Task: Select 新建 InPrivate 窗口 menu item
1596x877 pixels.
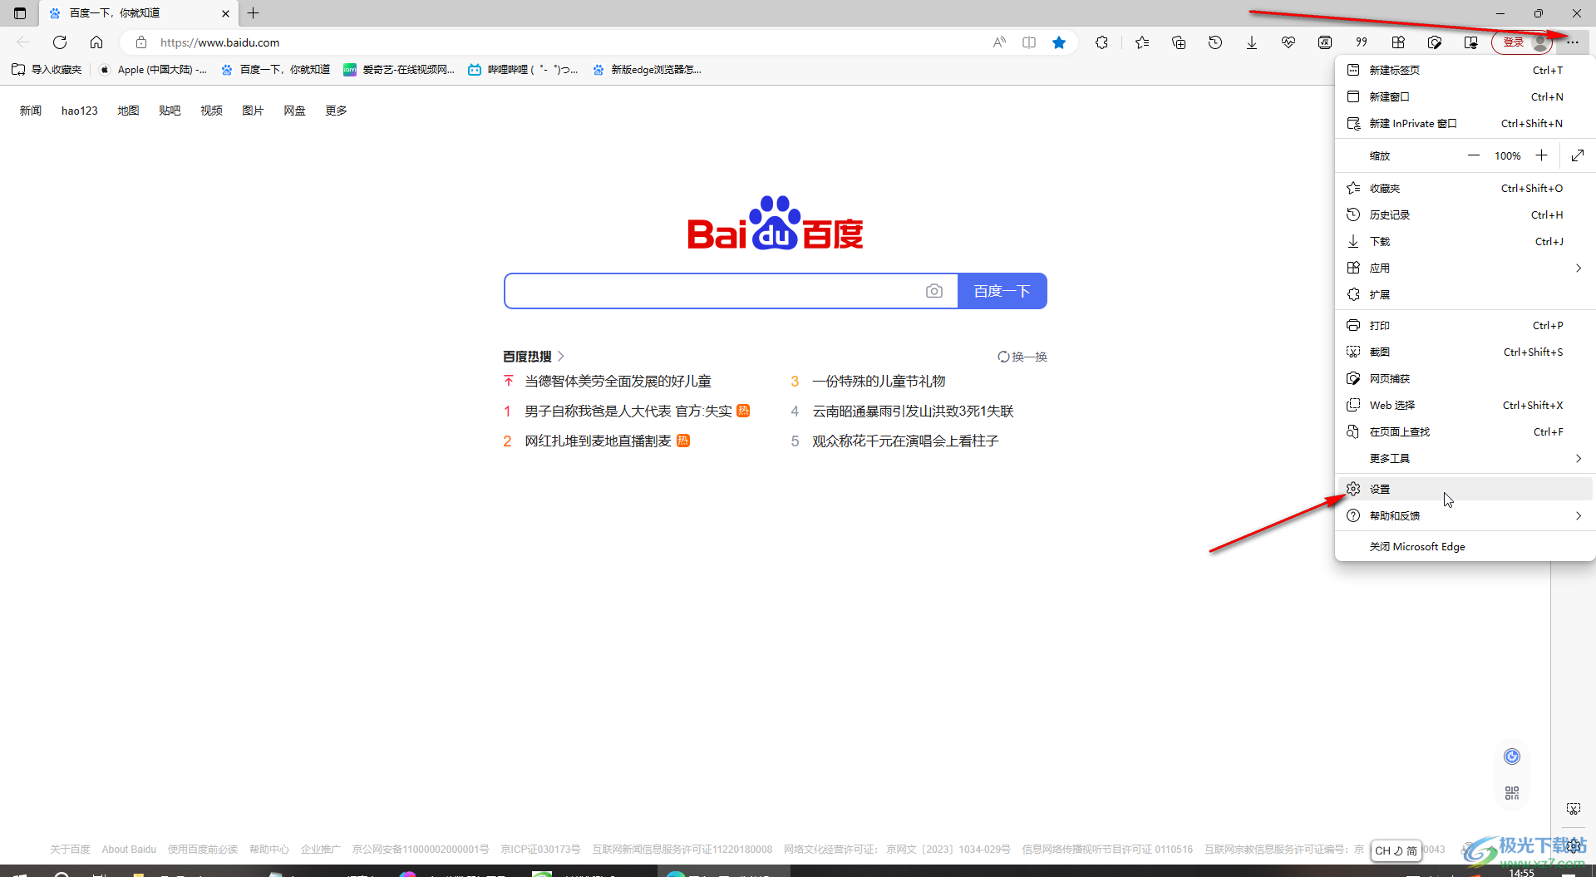Action: pos(1465,123)
